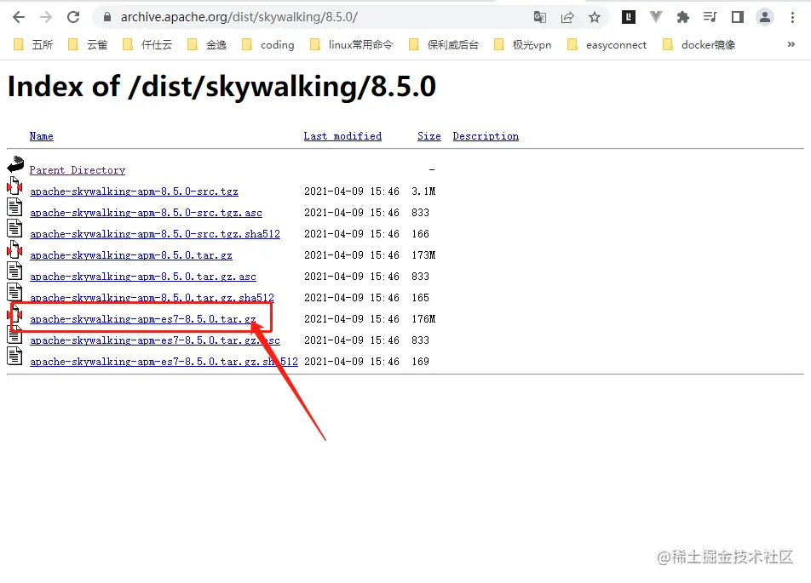Sort listing by Last modified column
The image size is (811, 583).
tap(342, 136)
